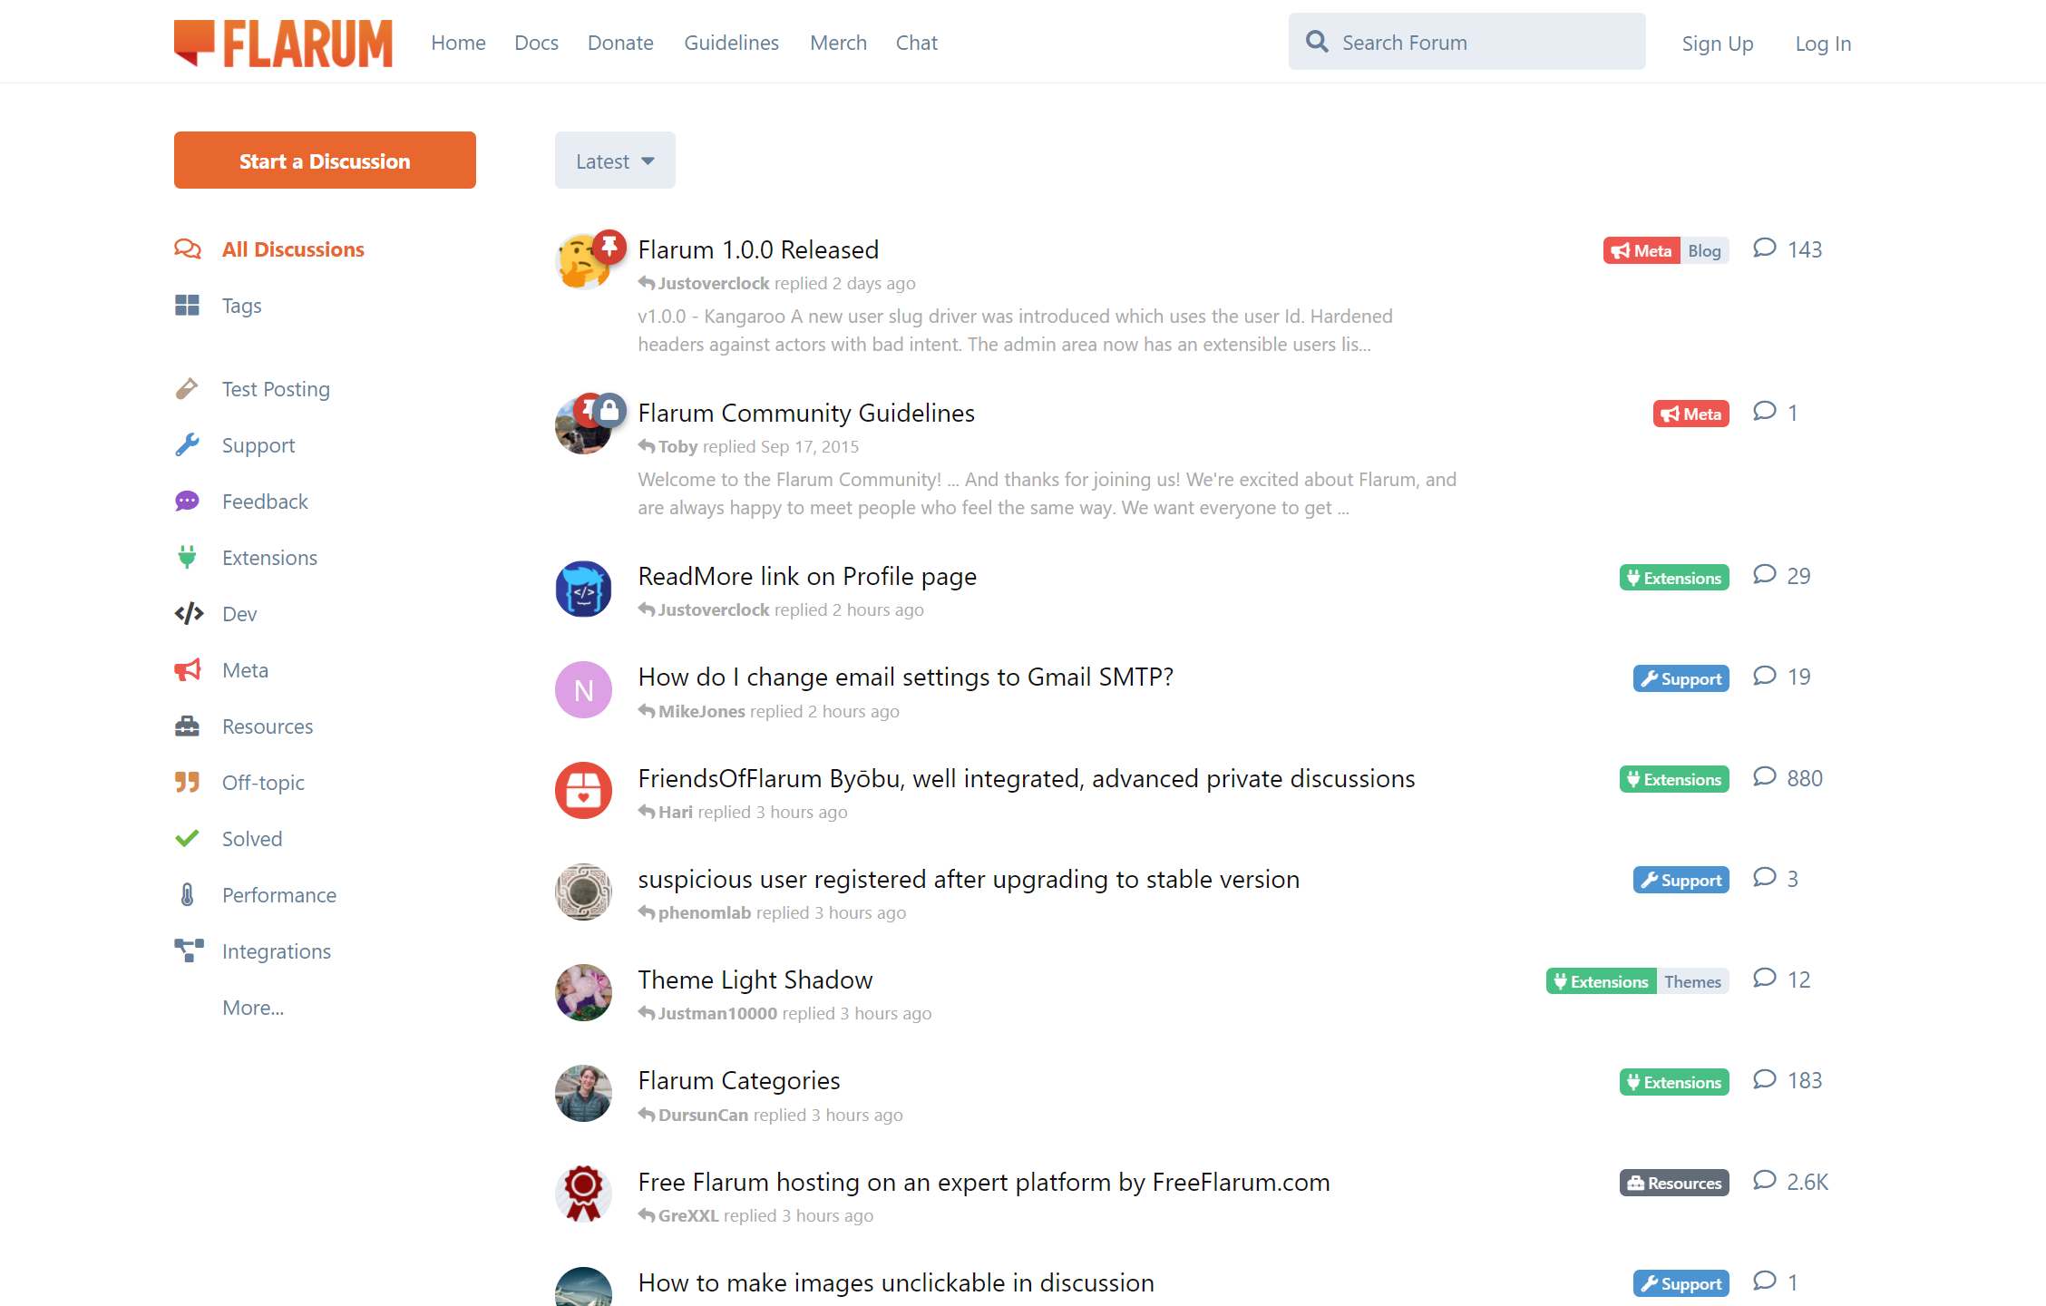Click the Performance thermometer icon

click(x=187, y=894)
